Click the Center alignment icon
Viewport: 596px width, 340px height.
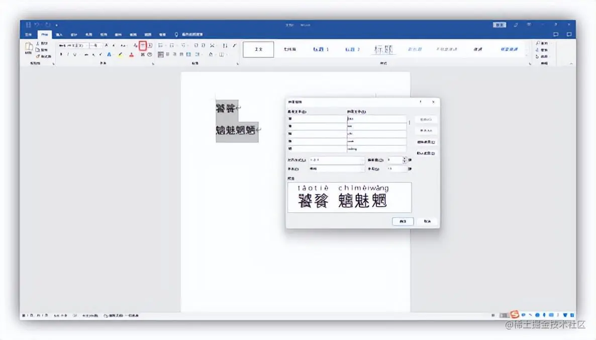[167, 54]
